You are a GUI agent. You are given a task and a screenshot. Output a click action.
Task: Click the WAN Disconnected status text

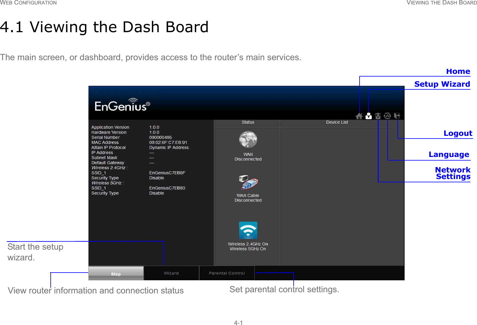point(248,157)
